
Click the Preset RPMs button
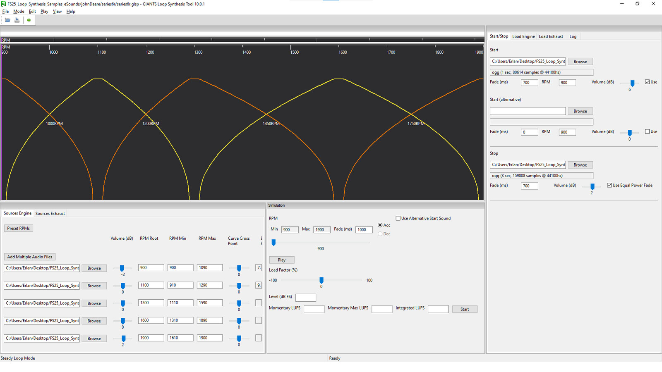[x=18, y=228]
